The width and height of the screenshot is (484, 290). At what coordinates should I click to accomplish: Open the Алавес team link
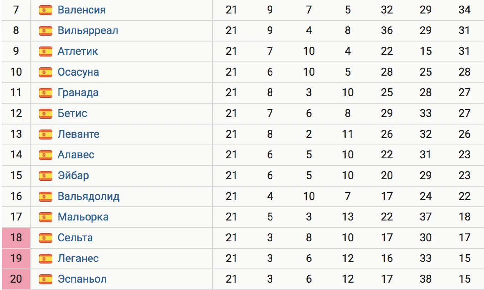[76, 155]
